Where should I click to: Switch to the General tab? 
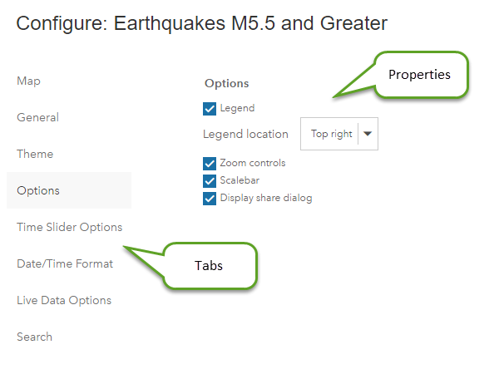click(x=37, y=117)
